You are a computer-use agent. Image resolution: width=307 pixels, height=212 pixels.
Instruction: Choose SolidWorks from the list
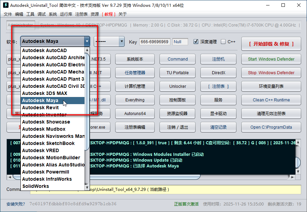(52, 186)
